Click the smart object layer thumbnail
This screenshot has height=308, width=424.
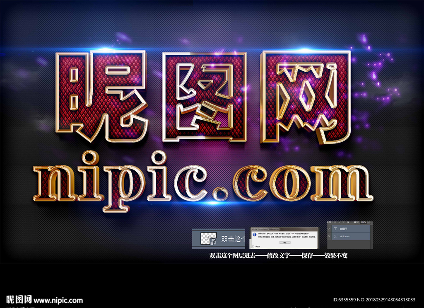pos(209,238)
